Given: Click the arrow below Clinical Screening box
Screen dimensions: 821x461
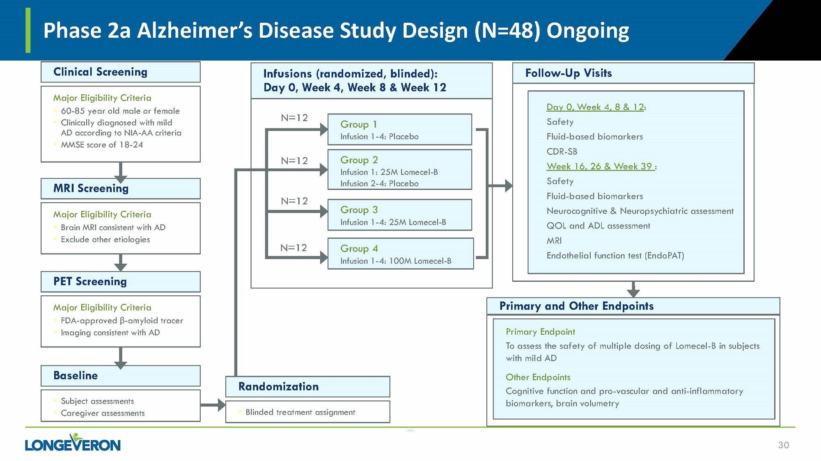Looking at the screenshot, I should 120,172.
